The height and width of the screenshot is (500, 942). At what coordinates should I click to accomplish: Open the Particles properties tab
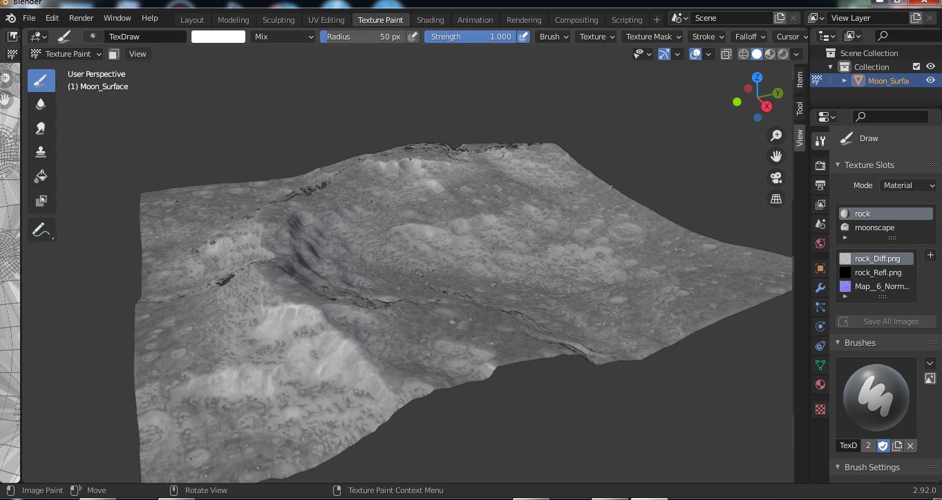coord(820,307)
